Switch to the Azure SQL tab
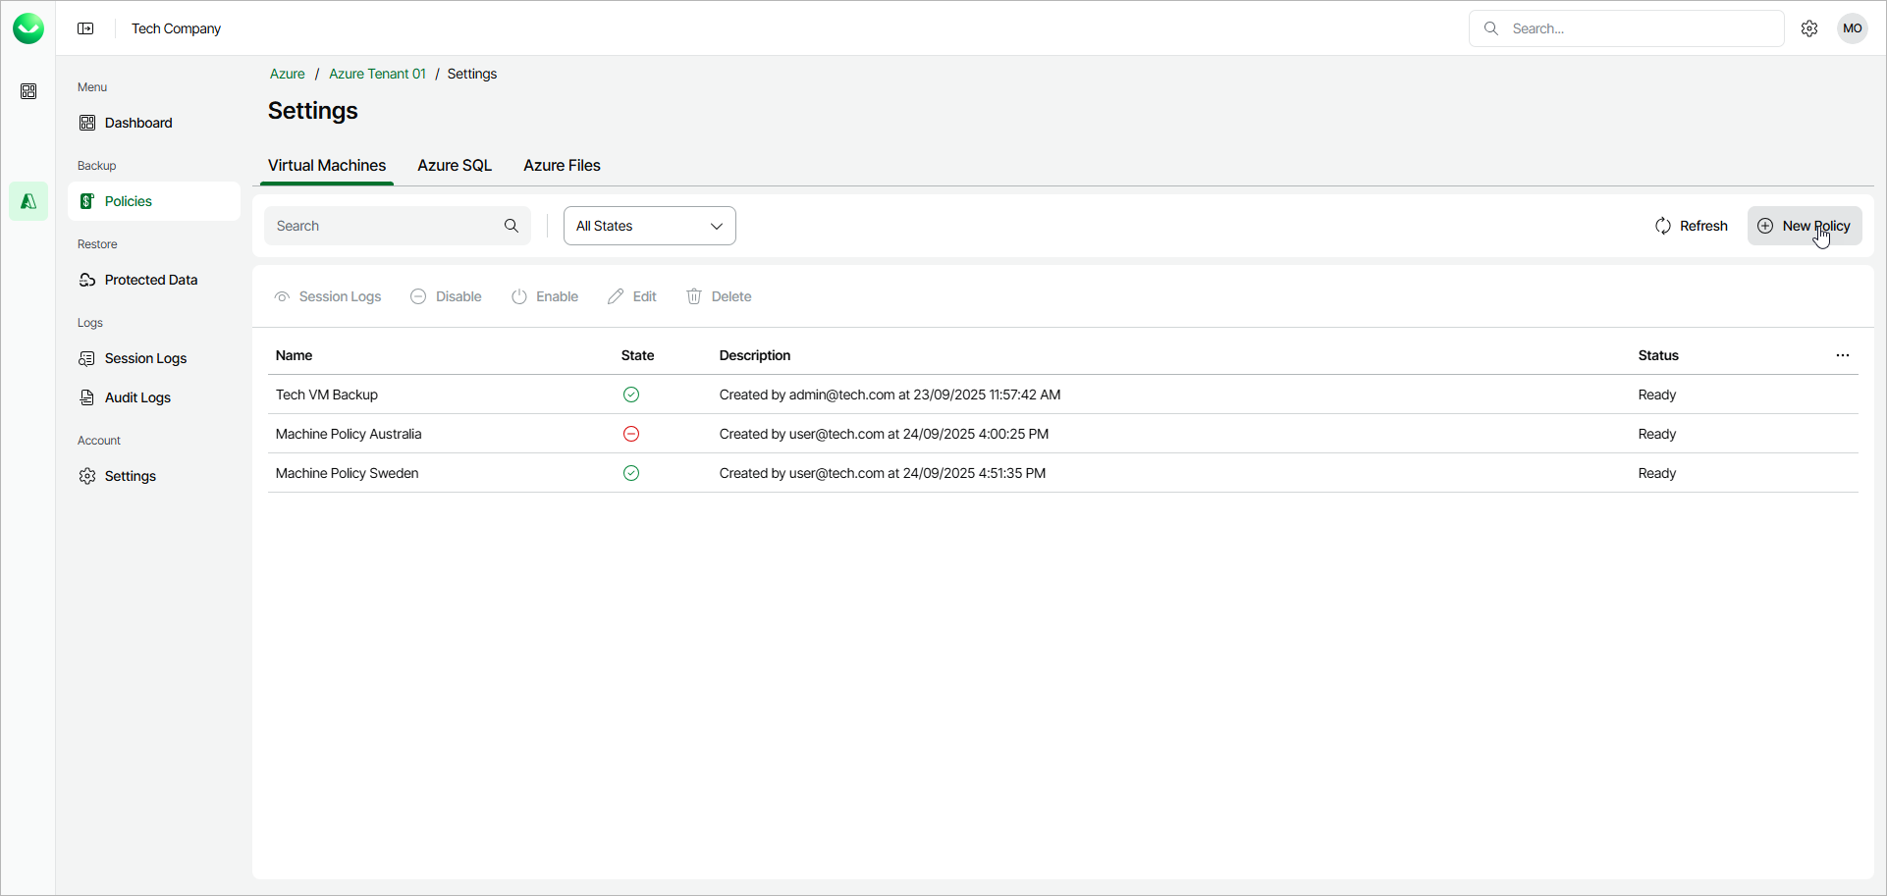 pyautogui.click(x=455, y=166)
